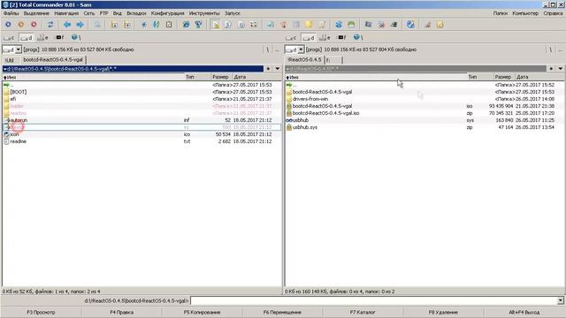Screen dimensions: 566x318
Task: Open right panel favorites star menu
Action: [551, 69]
